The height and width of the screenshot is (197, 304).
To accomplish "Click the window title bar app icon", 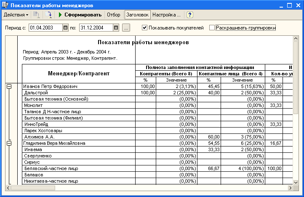I will [x=5, y=5].
